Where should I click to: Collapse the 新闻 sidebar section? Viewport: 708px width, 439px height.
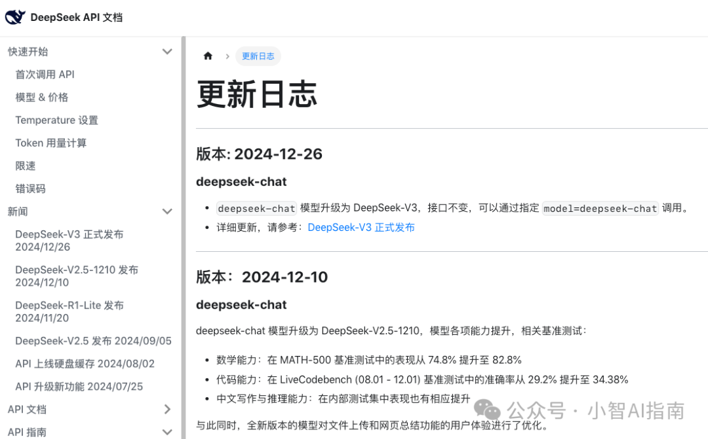[x=167, y=211]
